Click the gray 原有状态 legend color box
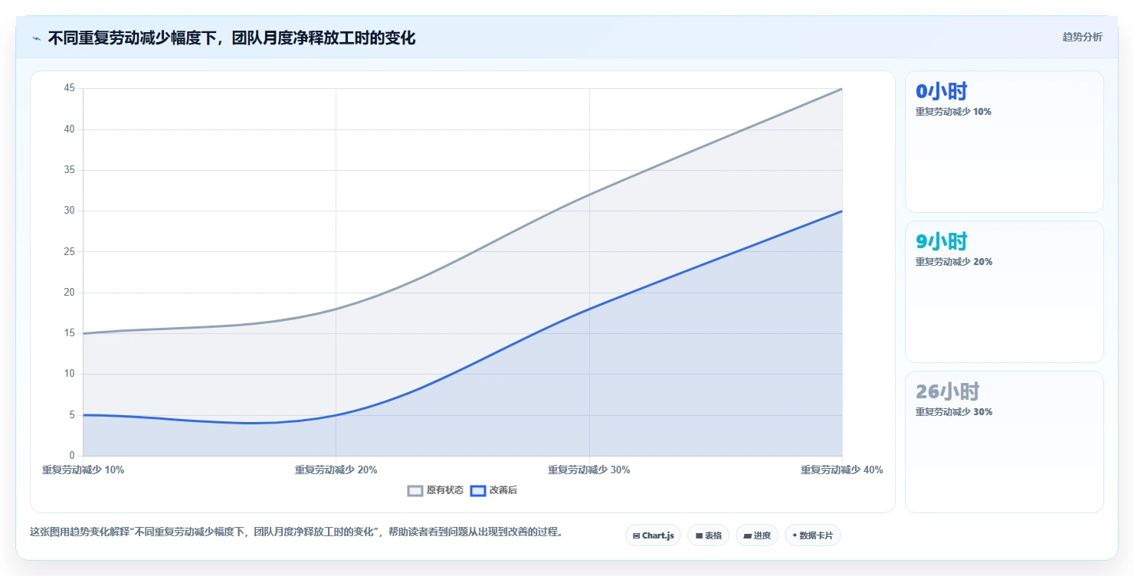The height and width of the screenshot is (576, 1134). (415, 491)
